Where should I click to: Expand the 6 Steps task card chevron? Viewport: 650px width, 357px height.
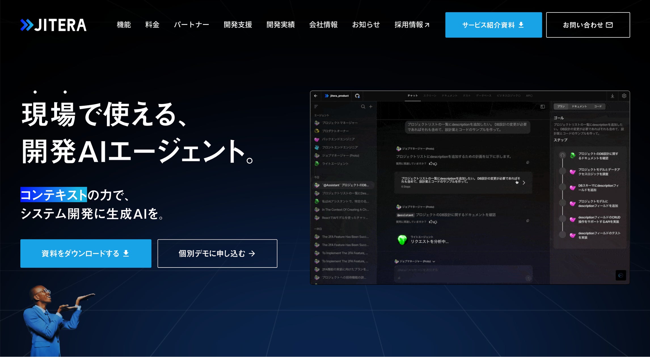point(524,183)
